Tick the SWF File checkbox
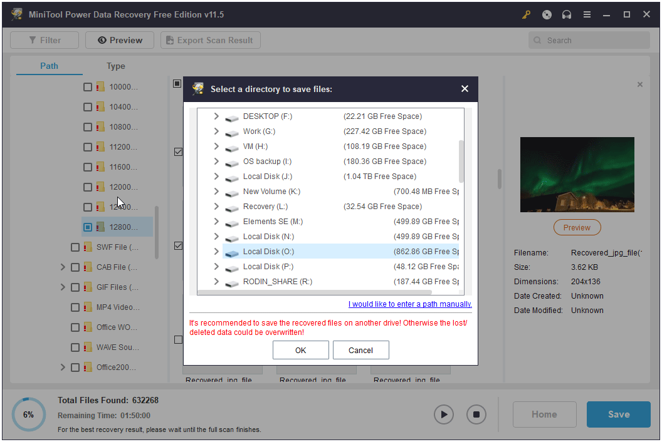 [75, 247]
